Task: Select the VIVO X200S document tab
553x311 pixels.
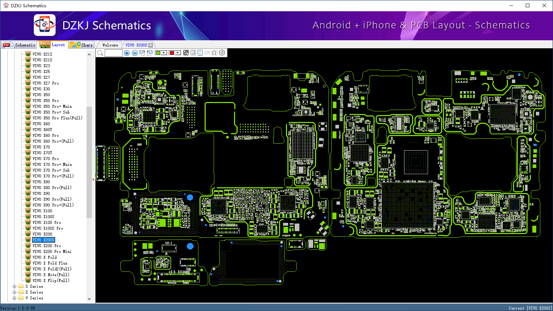Action: 136,45
